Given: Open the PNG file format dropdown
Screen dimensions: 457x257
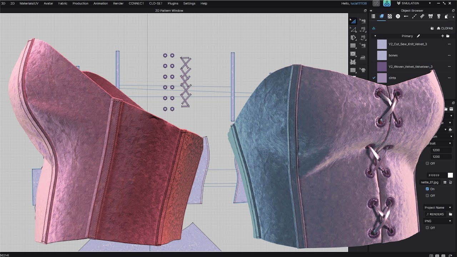Looking at the screenshot, I should pos(438,221).
